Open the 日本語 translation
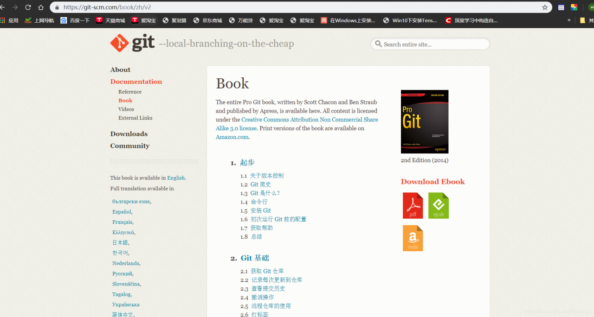Image resolution: width=594 pixels, height=317 pixels. coord(120,242)
